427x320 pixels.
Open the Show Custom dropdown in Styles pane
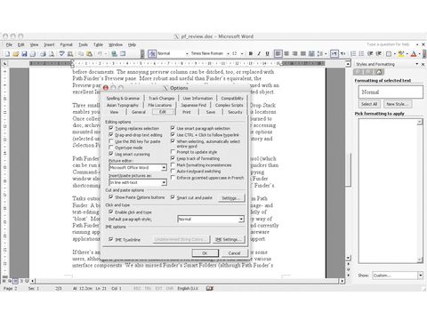(421, 276)
